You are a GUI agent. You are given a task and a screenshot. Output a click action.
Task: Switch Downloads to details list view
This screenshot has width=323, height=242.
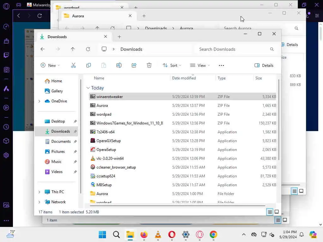(x=270, y=212)
